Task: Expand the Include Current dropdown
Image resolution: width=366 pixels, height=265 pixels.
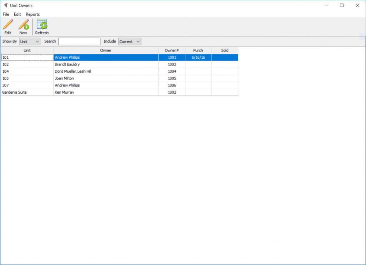Action: (x=130, y=41)
